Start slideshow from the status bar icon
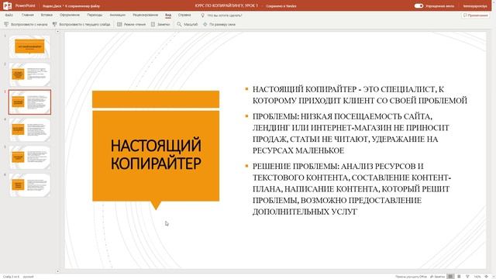 coord(467,277)
